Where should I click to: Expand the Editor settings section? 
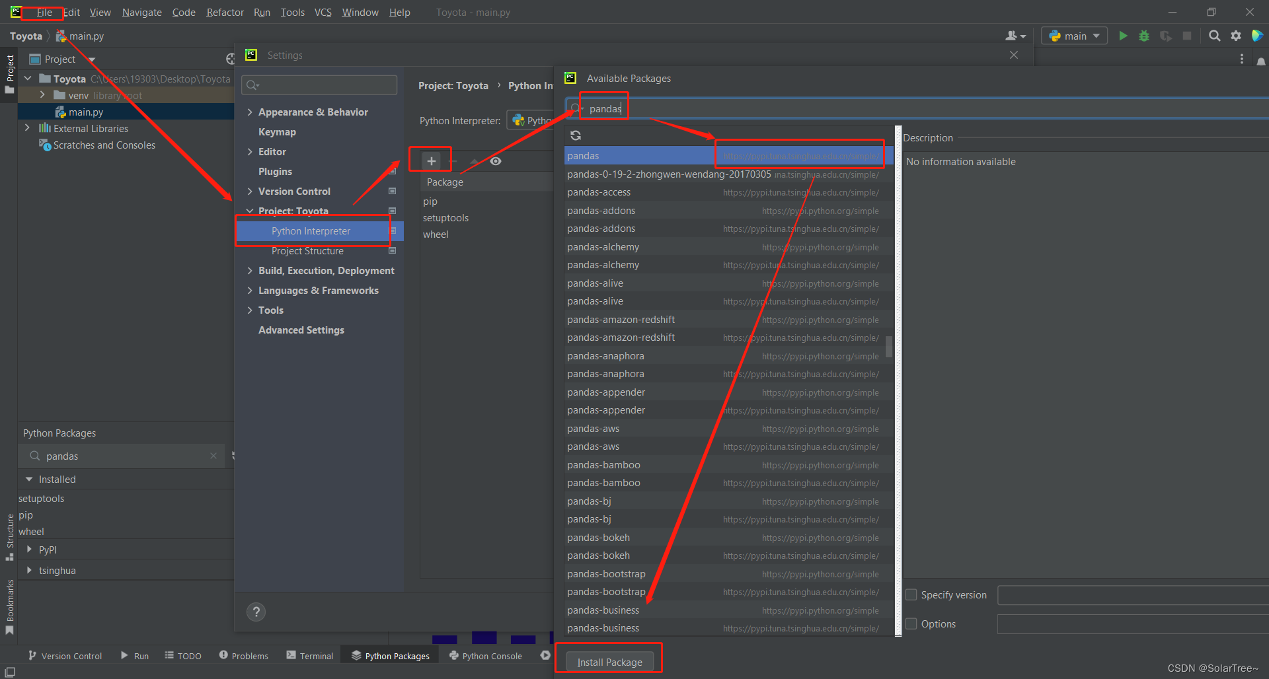pyautogui.click(x=250, y=152)
